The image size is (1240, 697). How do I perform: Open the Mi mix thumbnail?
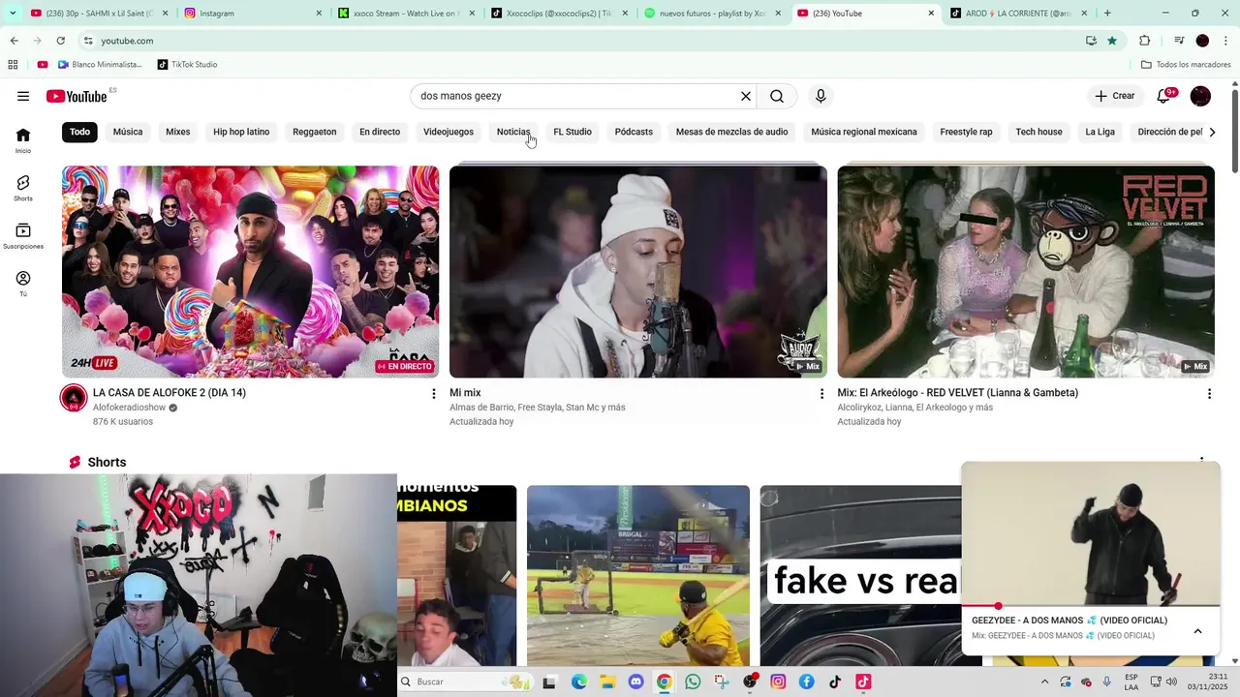tap(638, 271)
